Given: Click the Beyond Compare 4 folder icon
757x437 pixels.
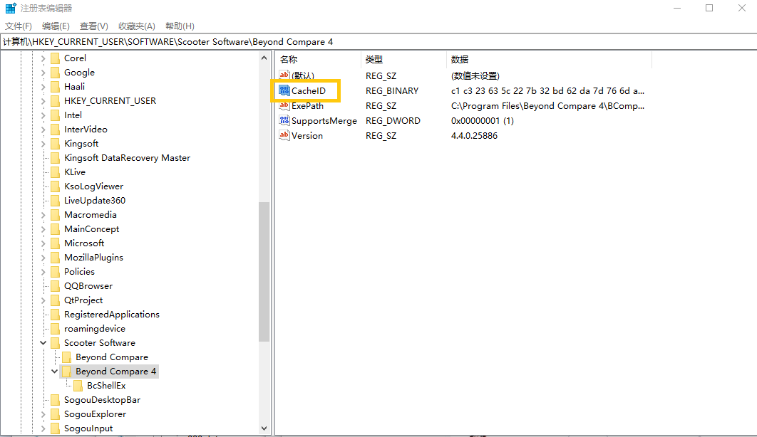Looking at the screenshot, I should coord(66,371).
